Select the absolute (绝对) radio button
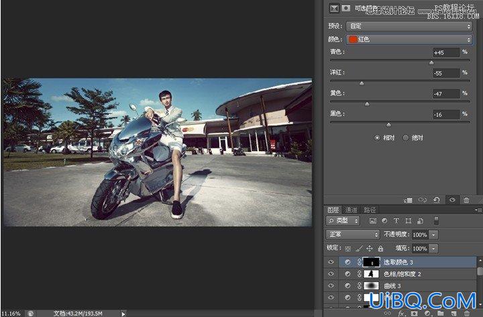Viewport: 483px width, 317px height. (x=406, y=138)
